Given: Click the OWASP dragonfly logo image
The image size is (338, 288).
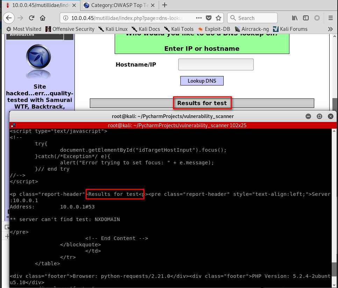Looking at the screenshot, I should coord(38,57).
